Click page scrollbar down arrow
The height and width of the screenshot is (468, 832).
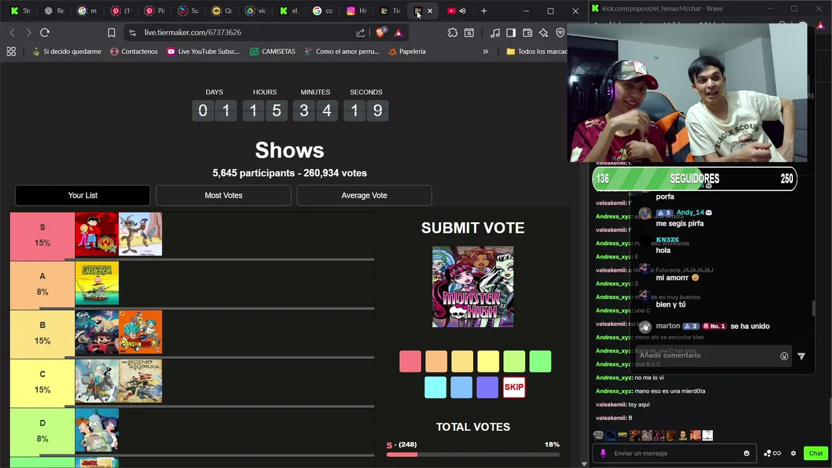pos(584,463)
